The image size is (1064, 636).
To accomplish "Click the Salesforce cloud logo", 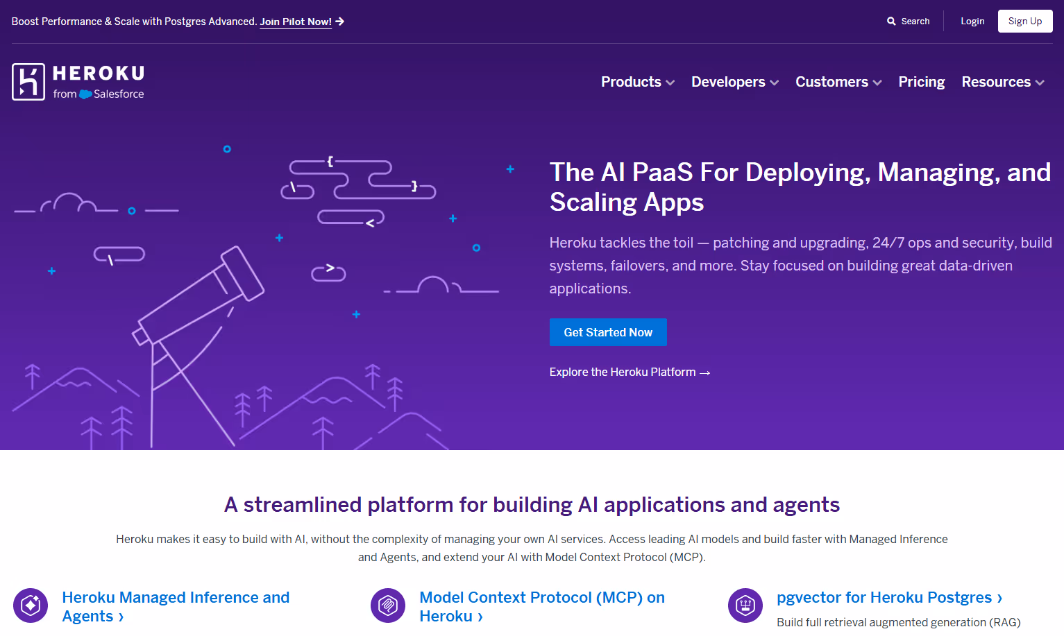I will tap(85, 94).
